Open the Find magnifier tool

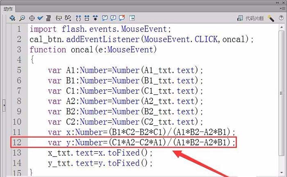coord(22,18)
